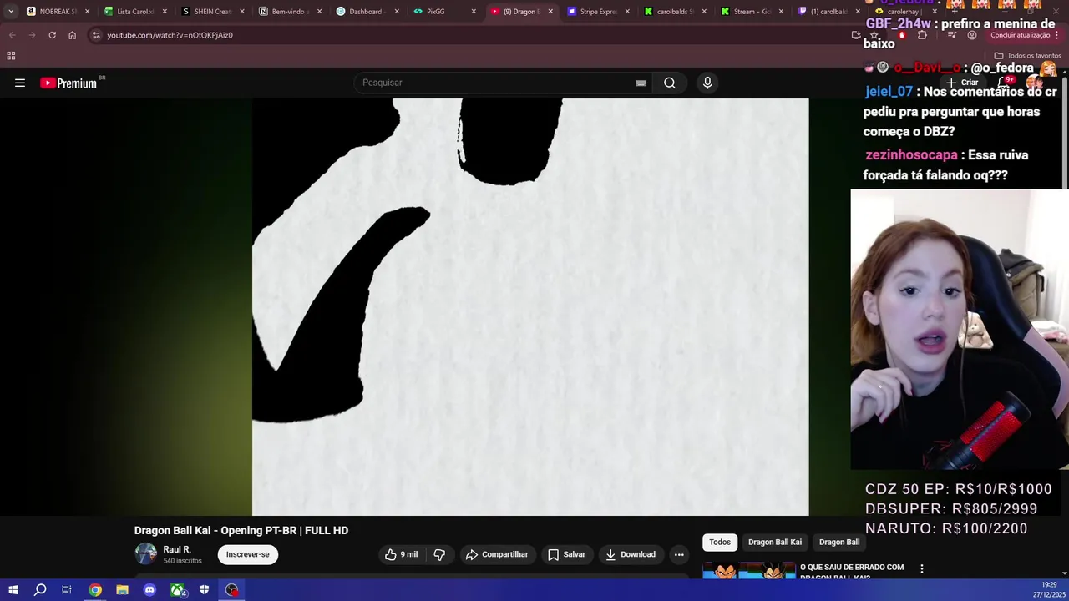Open the Raul R. channel name link
The width and height of the screenshot is (1069, 601).
pyautogui.click(x=177, y=549)
